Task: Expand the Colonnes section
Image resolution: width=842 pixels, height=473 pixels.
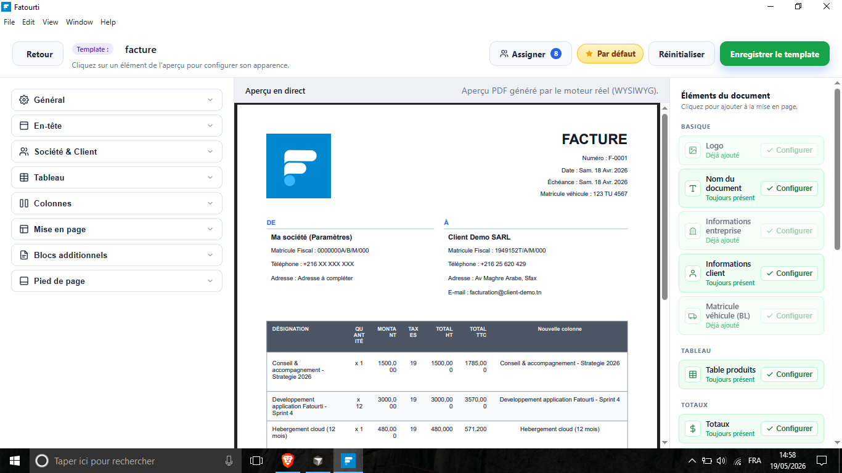Action: pyautogui.click(x=116, y=203)
